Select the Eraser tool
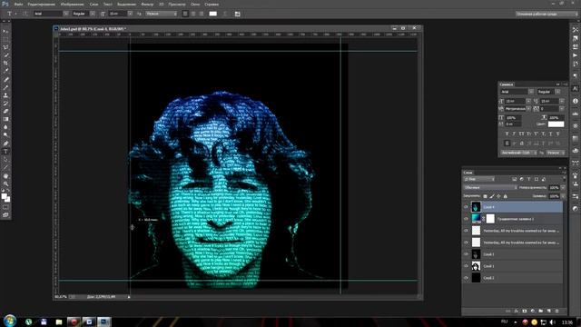The width and height of the screenshot is (581, 327). pyautogui.click(x=6, y=111)
